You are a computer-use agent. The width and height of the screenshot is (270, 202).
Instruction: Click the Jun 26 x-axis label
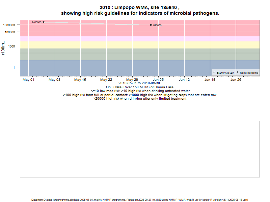click(x=236, y=80)
